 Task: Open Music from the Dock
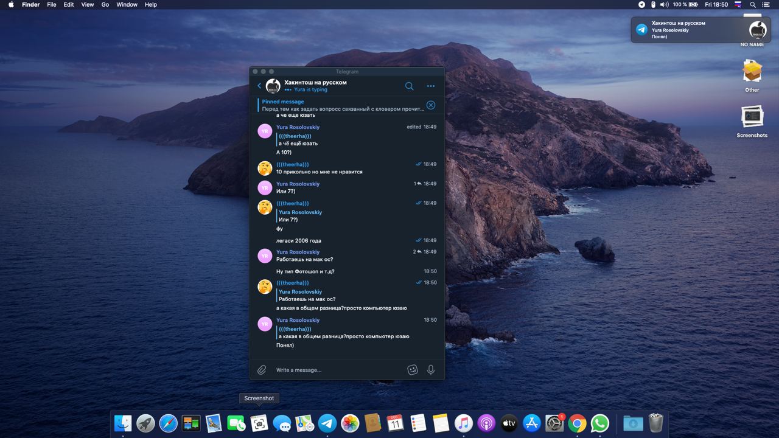[464, 423]
